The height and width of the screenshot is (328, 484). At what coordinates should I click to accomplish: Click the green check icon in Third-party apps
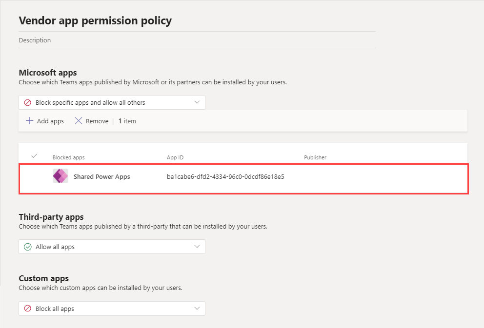pyautogui.click(x=28, y=247)
